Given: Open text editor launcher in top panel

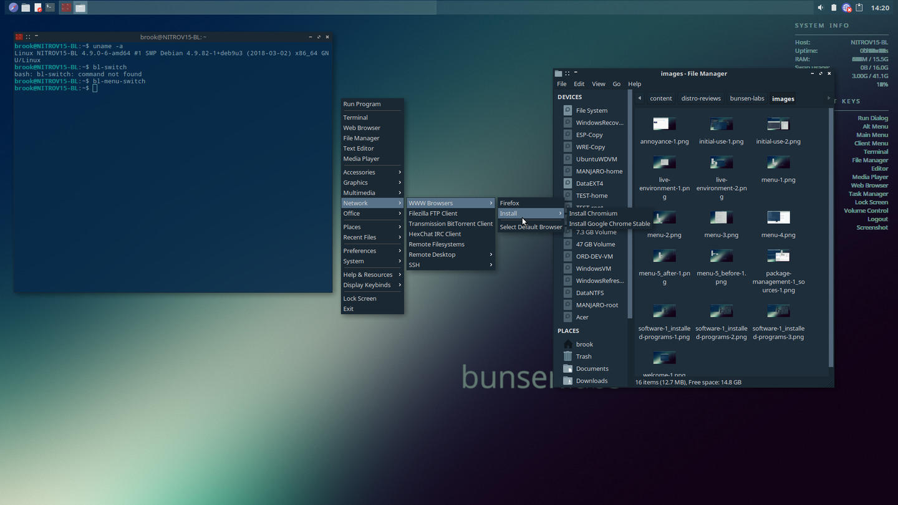Looking at the screenshot, I should 38,7.
